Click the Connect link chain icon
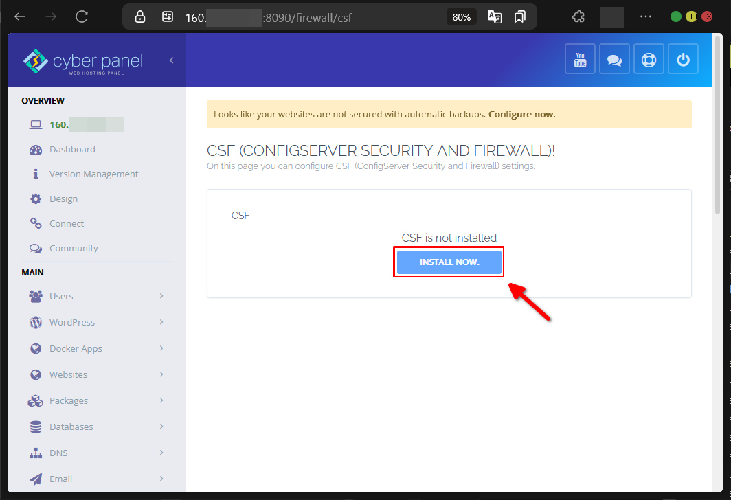Image resolution: width=731 pixels, height=500 pixels. 36,223
